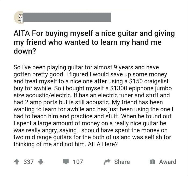
Task: Click the 337 vote score
Action: [28, 162]
